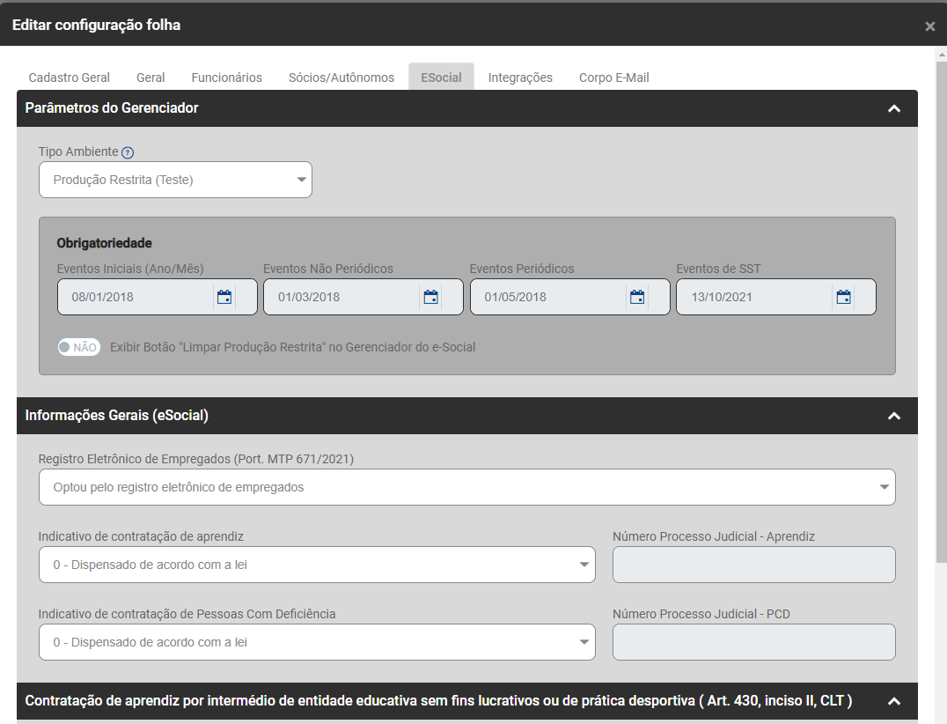Open calendar for Eventos Iniciais date
Viewport: 947px width, 724px height.
coord(224,297)
